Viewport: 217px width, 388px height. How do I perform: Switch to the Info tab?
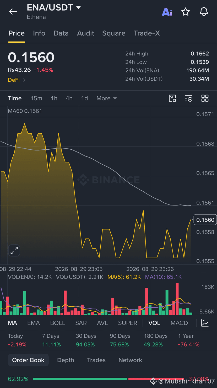39,33
